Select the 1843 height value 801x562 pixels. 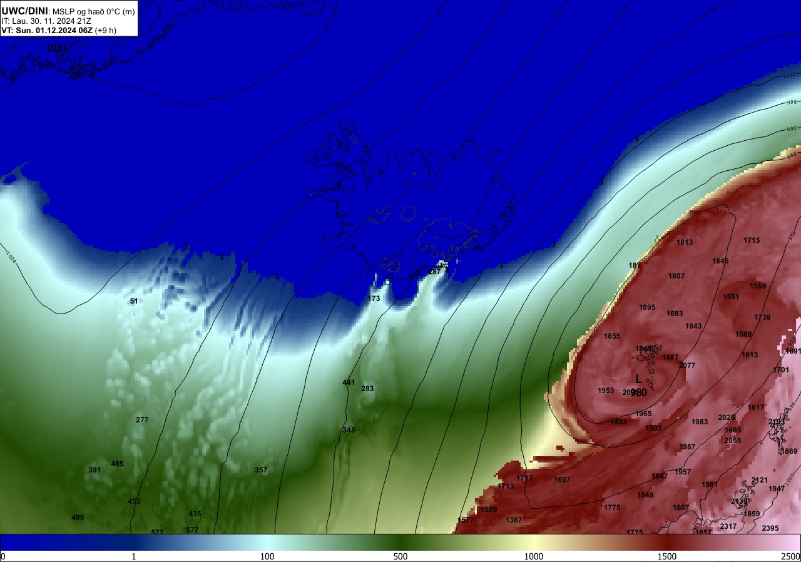[693, 326]
